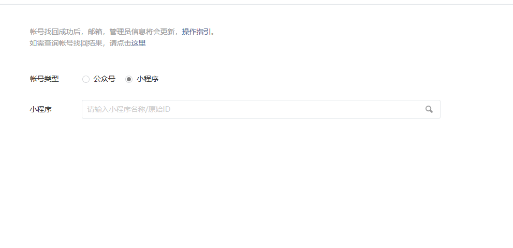Select the 公众号 radio button

86,79
